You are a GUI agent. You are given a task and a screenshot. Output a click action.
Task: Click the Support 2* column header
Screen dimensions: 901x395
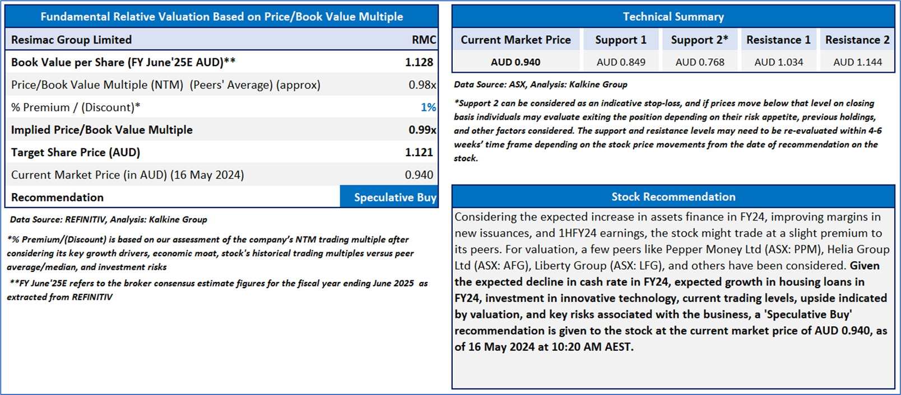(700, 40)
